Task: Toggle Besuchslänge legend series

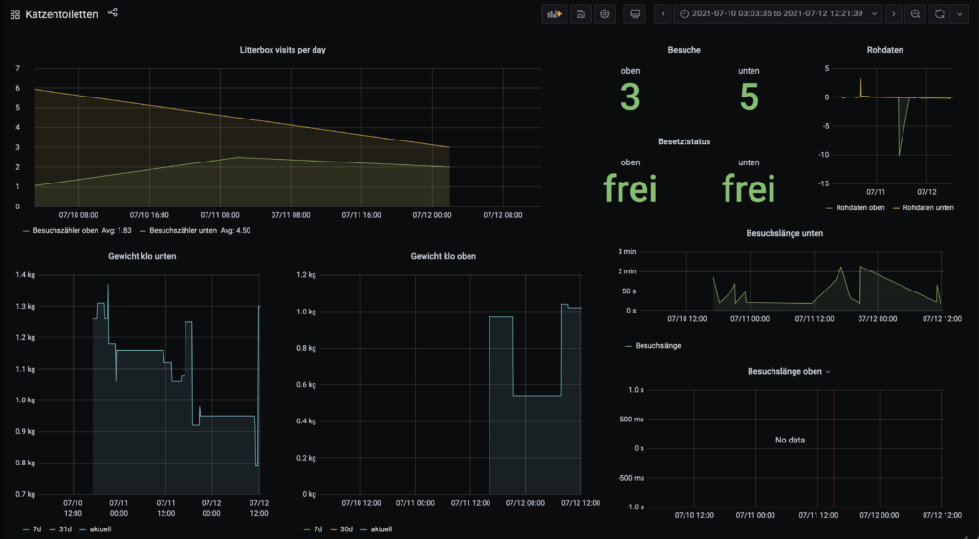Action: [658, 346]
